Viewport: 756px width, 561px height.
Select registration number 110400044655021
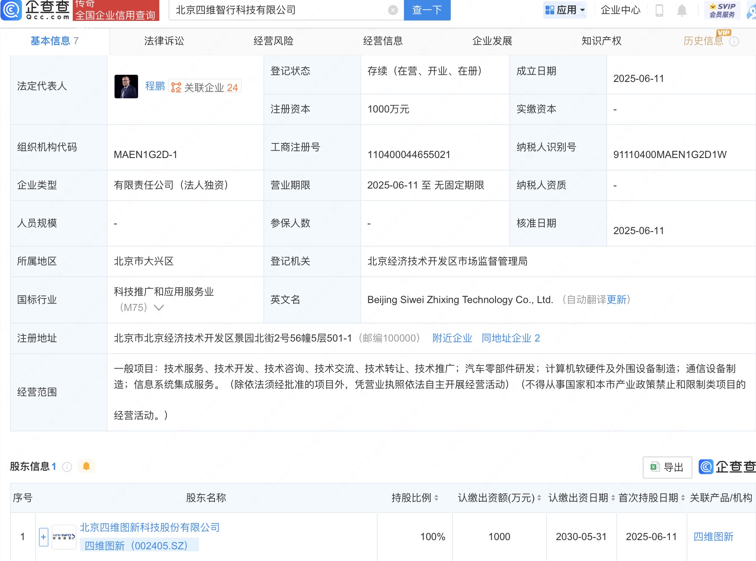(409, 155)
